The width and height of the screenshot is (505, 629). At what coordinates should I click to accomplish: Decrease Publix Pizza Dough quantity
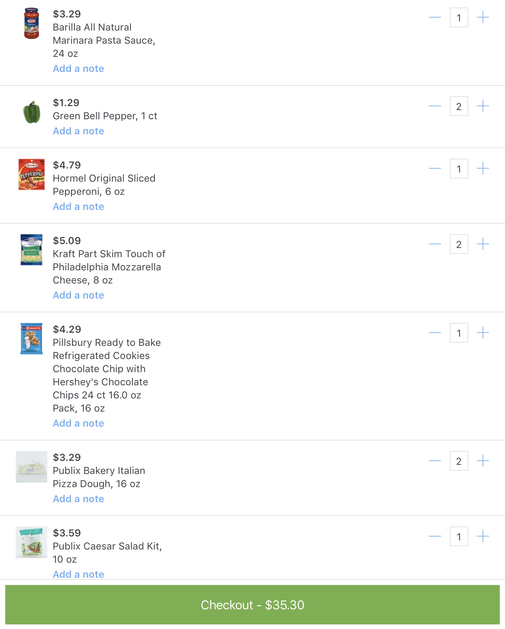pos(435,461)
